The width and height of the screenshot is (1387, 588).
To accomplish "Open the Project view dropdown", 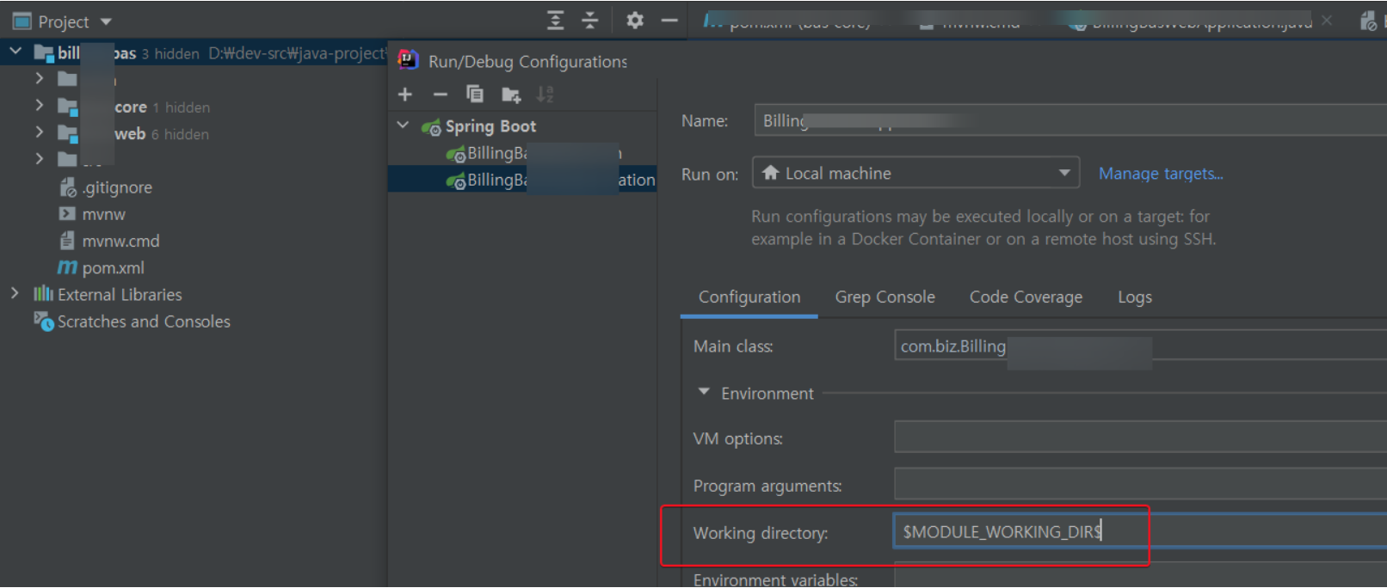I will (106, 21).
